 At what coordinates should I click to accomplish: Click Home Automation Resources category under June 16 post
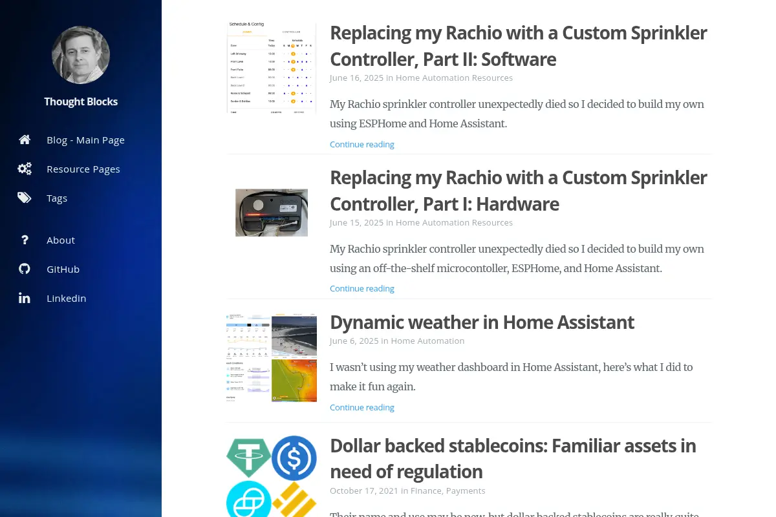[x=454, y=78]
